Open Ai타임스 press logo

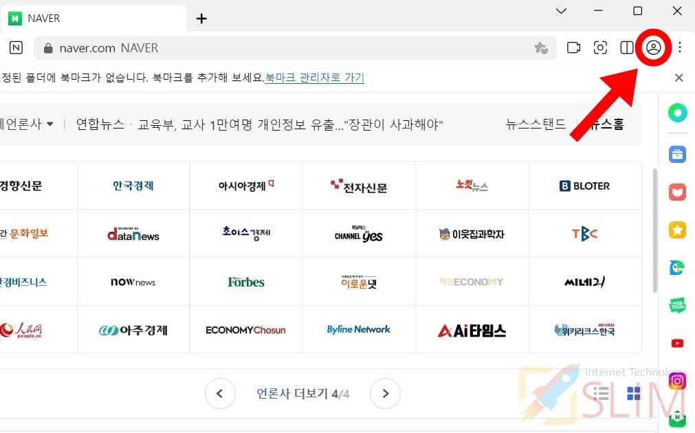[x=472, y=330]
